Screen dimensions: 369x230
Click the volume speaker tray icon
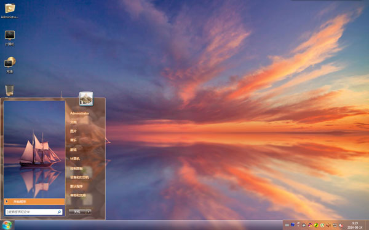328,225
